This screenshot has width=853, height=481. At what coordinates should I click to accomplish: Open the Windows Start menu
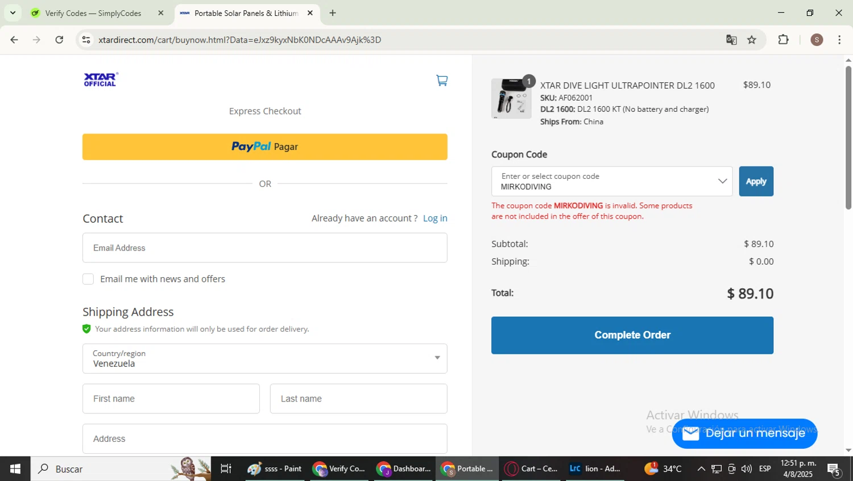15,469
